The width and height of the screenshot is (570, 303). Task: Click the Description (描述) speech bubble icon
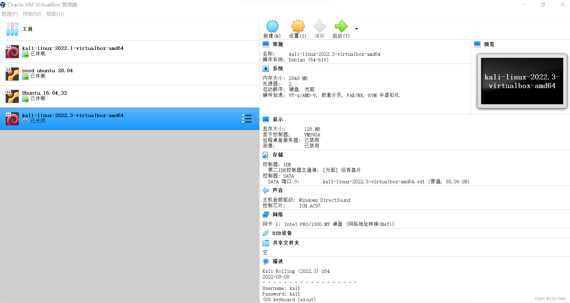[266, 262]
